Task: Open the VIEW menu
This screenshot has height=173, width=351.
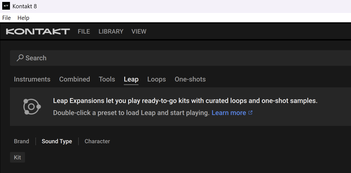Action: [139, 31]
